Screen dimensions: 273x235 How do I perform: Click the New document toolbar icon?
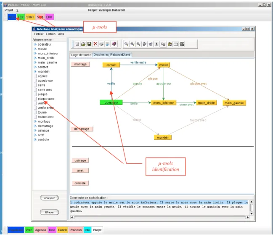click(77, 44)
